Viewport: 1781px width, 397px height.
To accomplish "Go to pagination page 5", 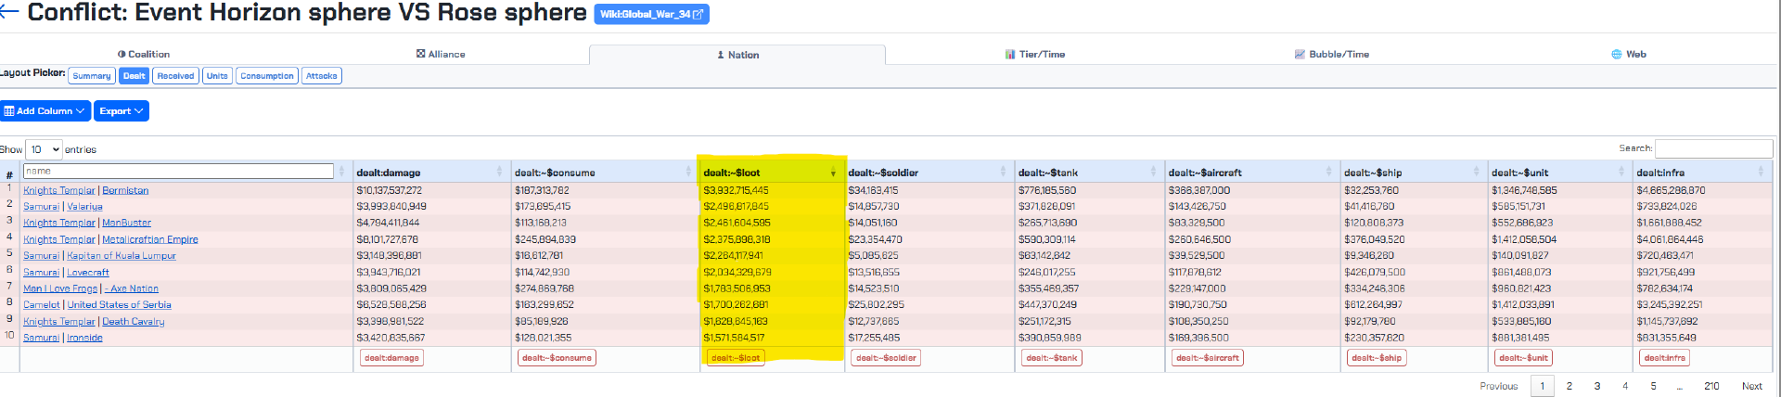I will coord(1653,386).
